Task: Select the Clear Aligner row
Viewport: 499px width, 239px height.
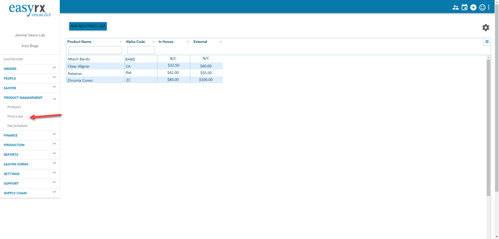Action: 145,66
